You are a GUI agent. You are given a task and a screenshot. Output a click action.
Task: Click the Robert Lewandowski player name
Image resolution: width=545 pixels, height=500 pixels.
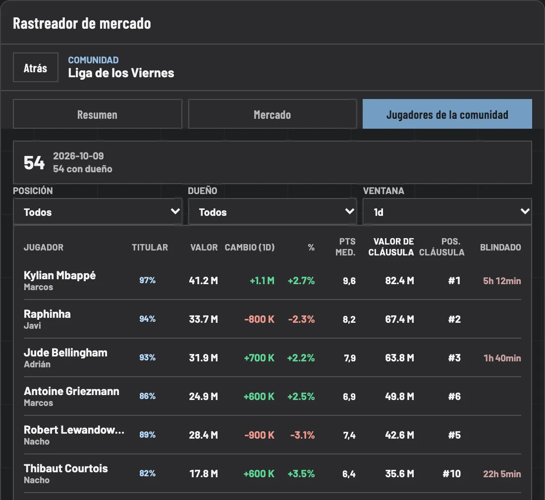point(74,430)
